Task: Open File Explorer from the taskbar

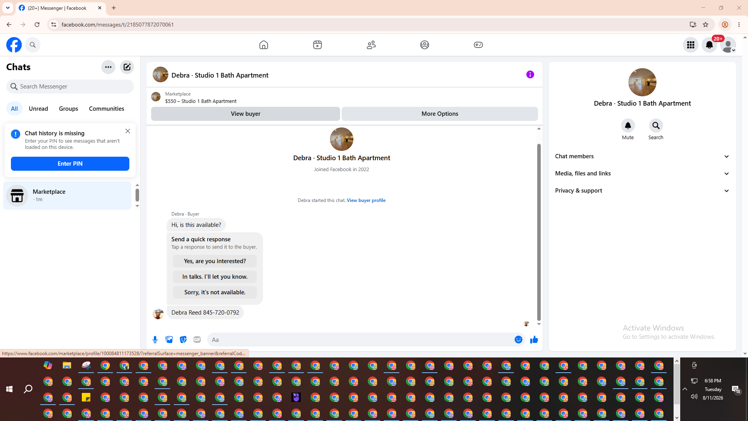Action: point(67,365)
